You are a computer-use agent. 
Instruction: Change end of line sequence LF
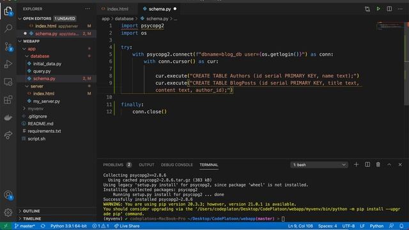(x=362, y=226)
